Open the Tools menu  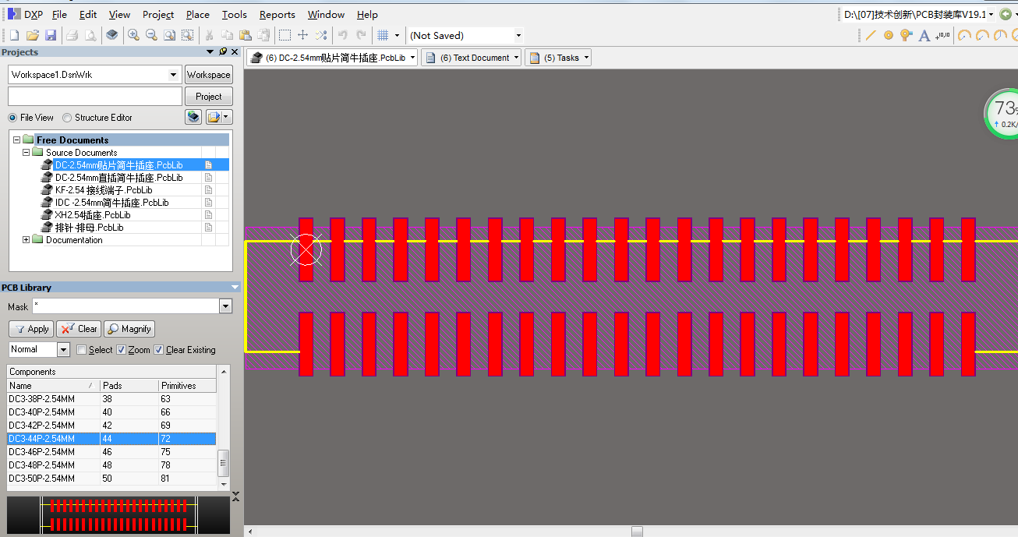tap(234, 14)
